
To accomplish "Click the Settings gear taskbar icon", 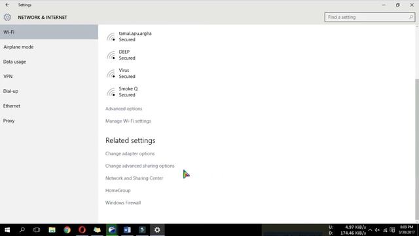I will point(157,230).
